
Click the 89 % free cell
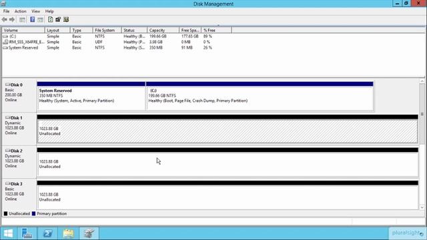(207, 36)
